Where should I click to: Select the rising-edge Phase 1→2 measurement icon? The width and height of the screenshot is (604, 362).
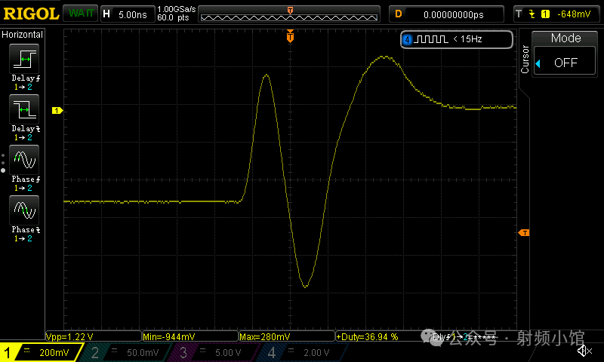(23, 160)
